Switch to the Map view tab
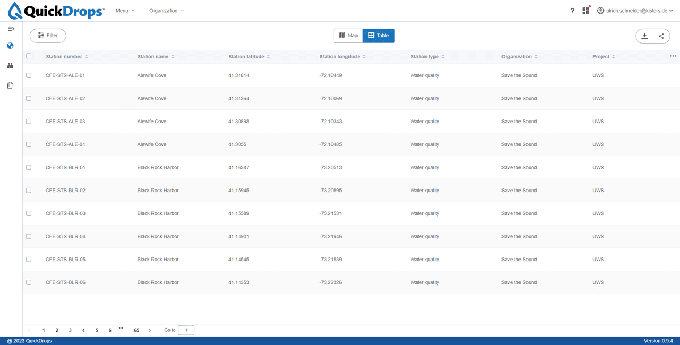Viewport: 680px width, 345px height. (348, 36)
